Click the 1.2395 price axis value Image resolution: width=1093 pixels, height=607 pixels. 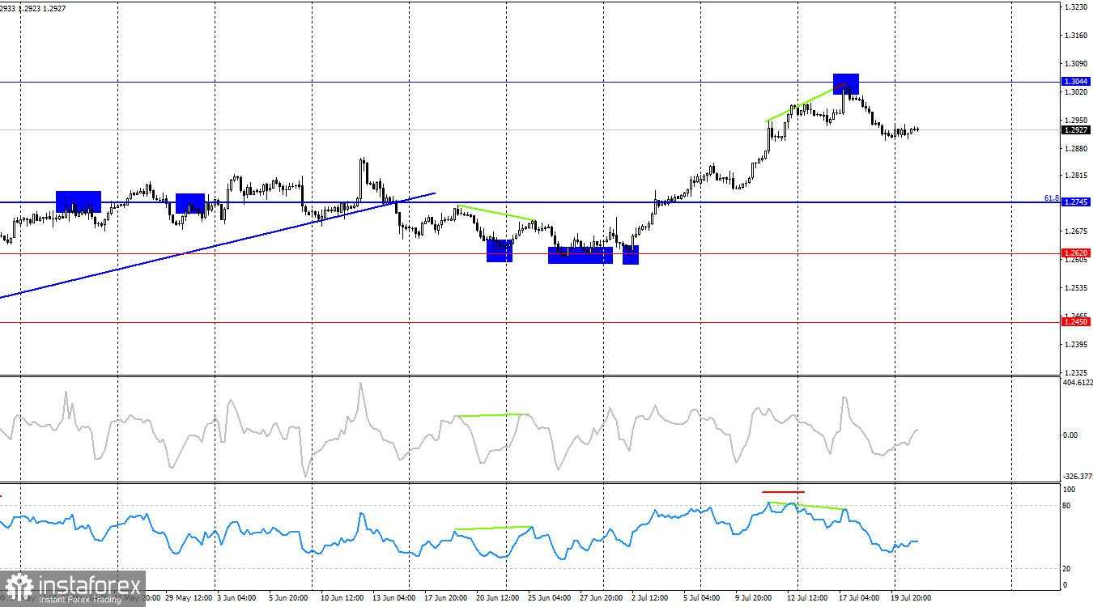[x=1076, y=345]
